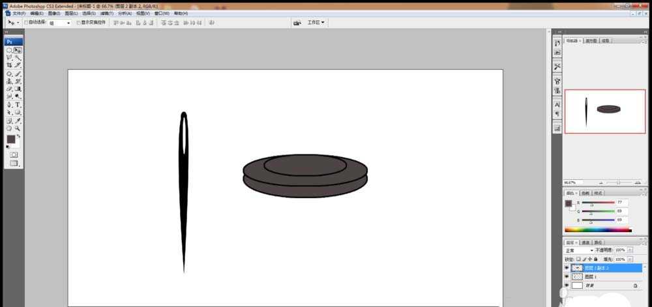Open the layer blend mode 正常 dropdown
Image resolution: width=652 pixels, height=307 pixels.
point(579,250)
